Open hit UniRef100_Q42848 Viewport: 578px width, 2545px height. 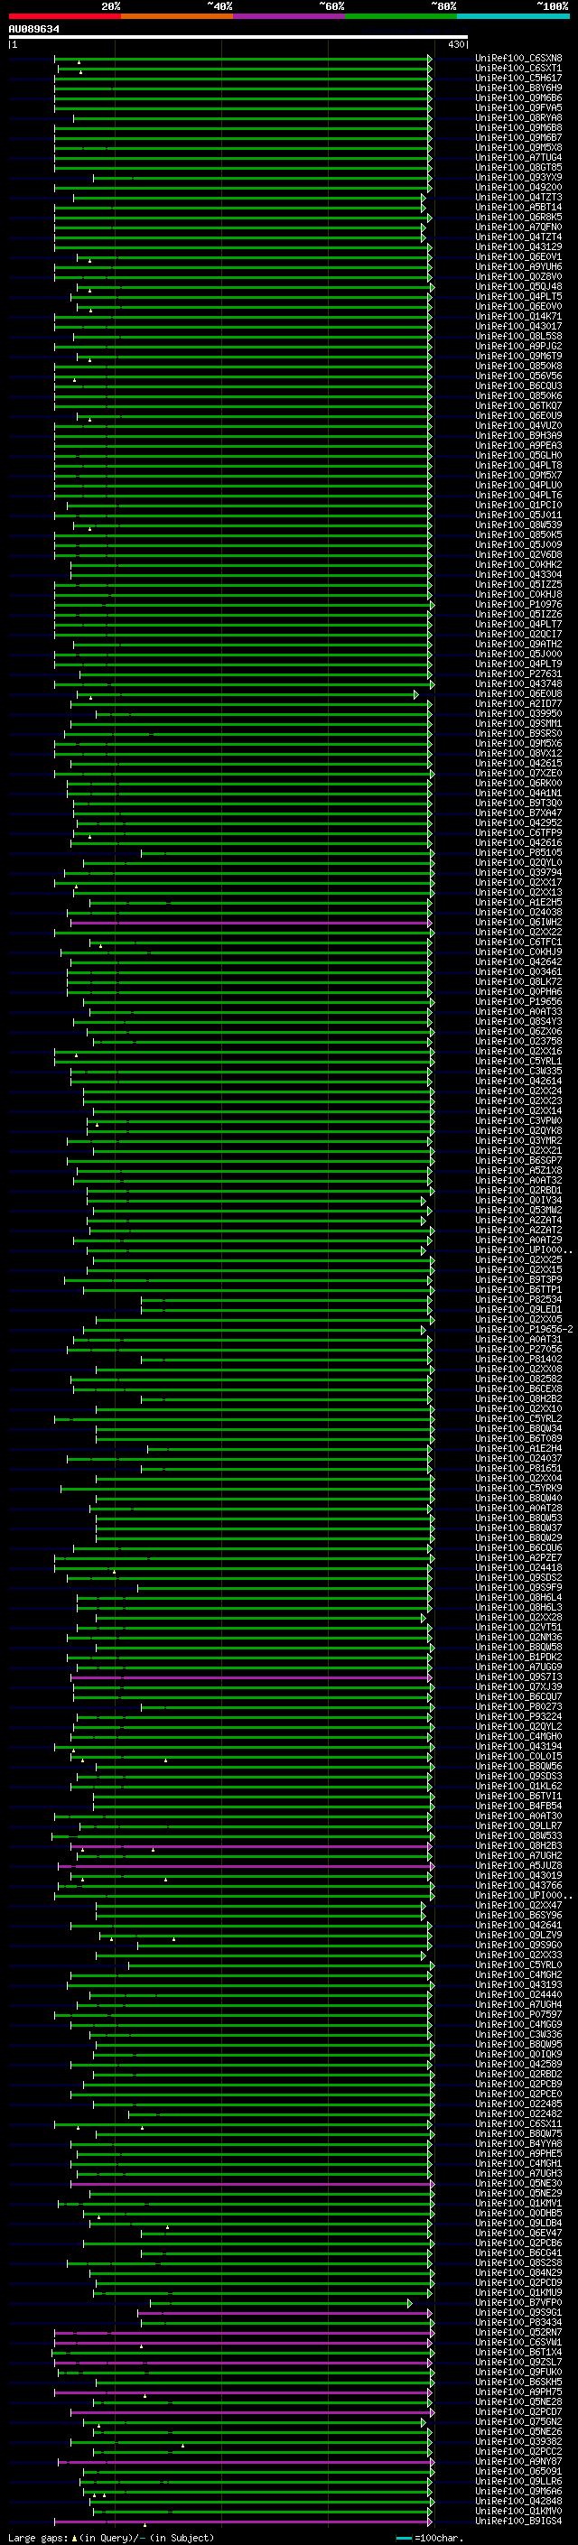[517, 2501]
